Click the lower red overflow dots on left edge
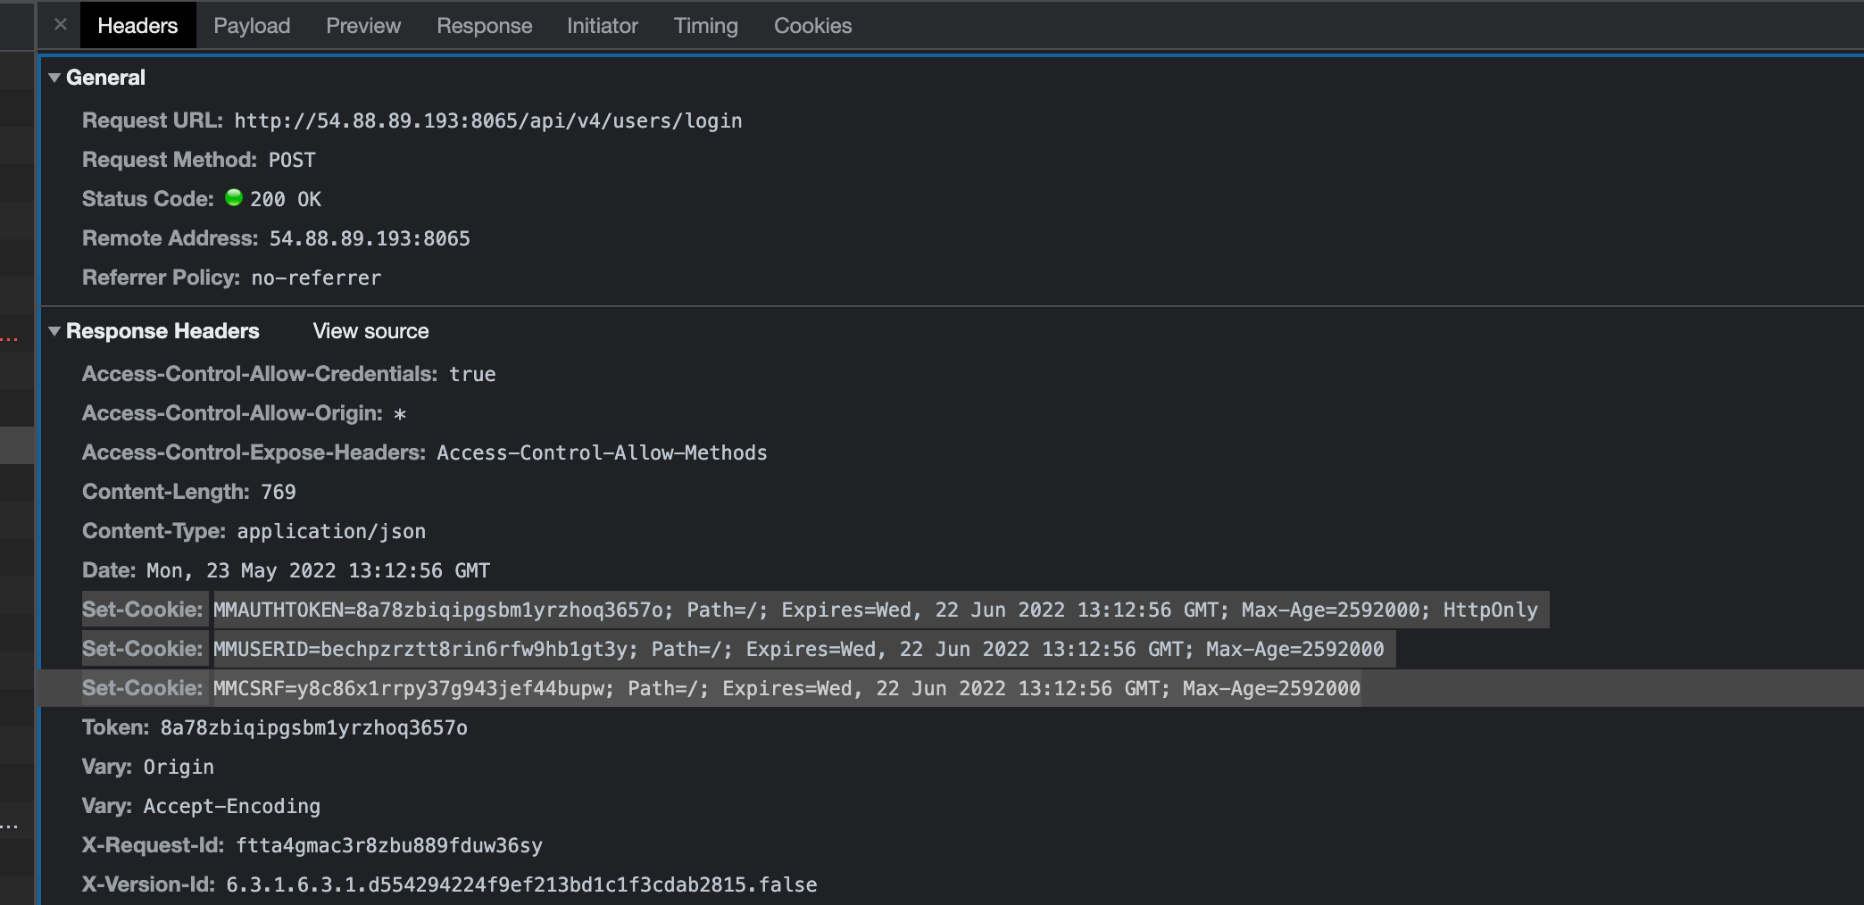 point(11,826)
